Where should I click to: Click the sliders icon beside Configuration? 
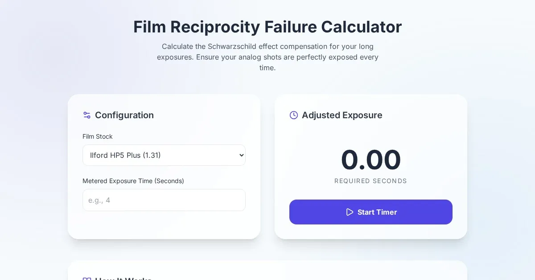coord(87,115)
